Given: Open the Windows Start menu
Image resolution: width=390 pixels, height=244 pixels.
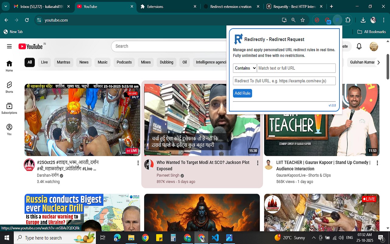Looking at the screenshot, I should click(7, 238).
